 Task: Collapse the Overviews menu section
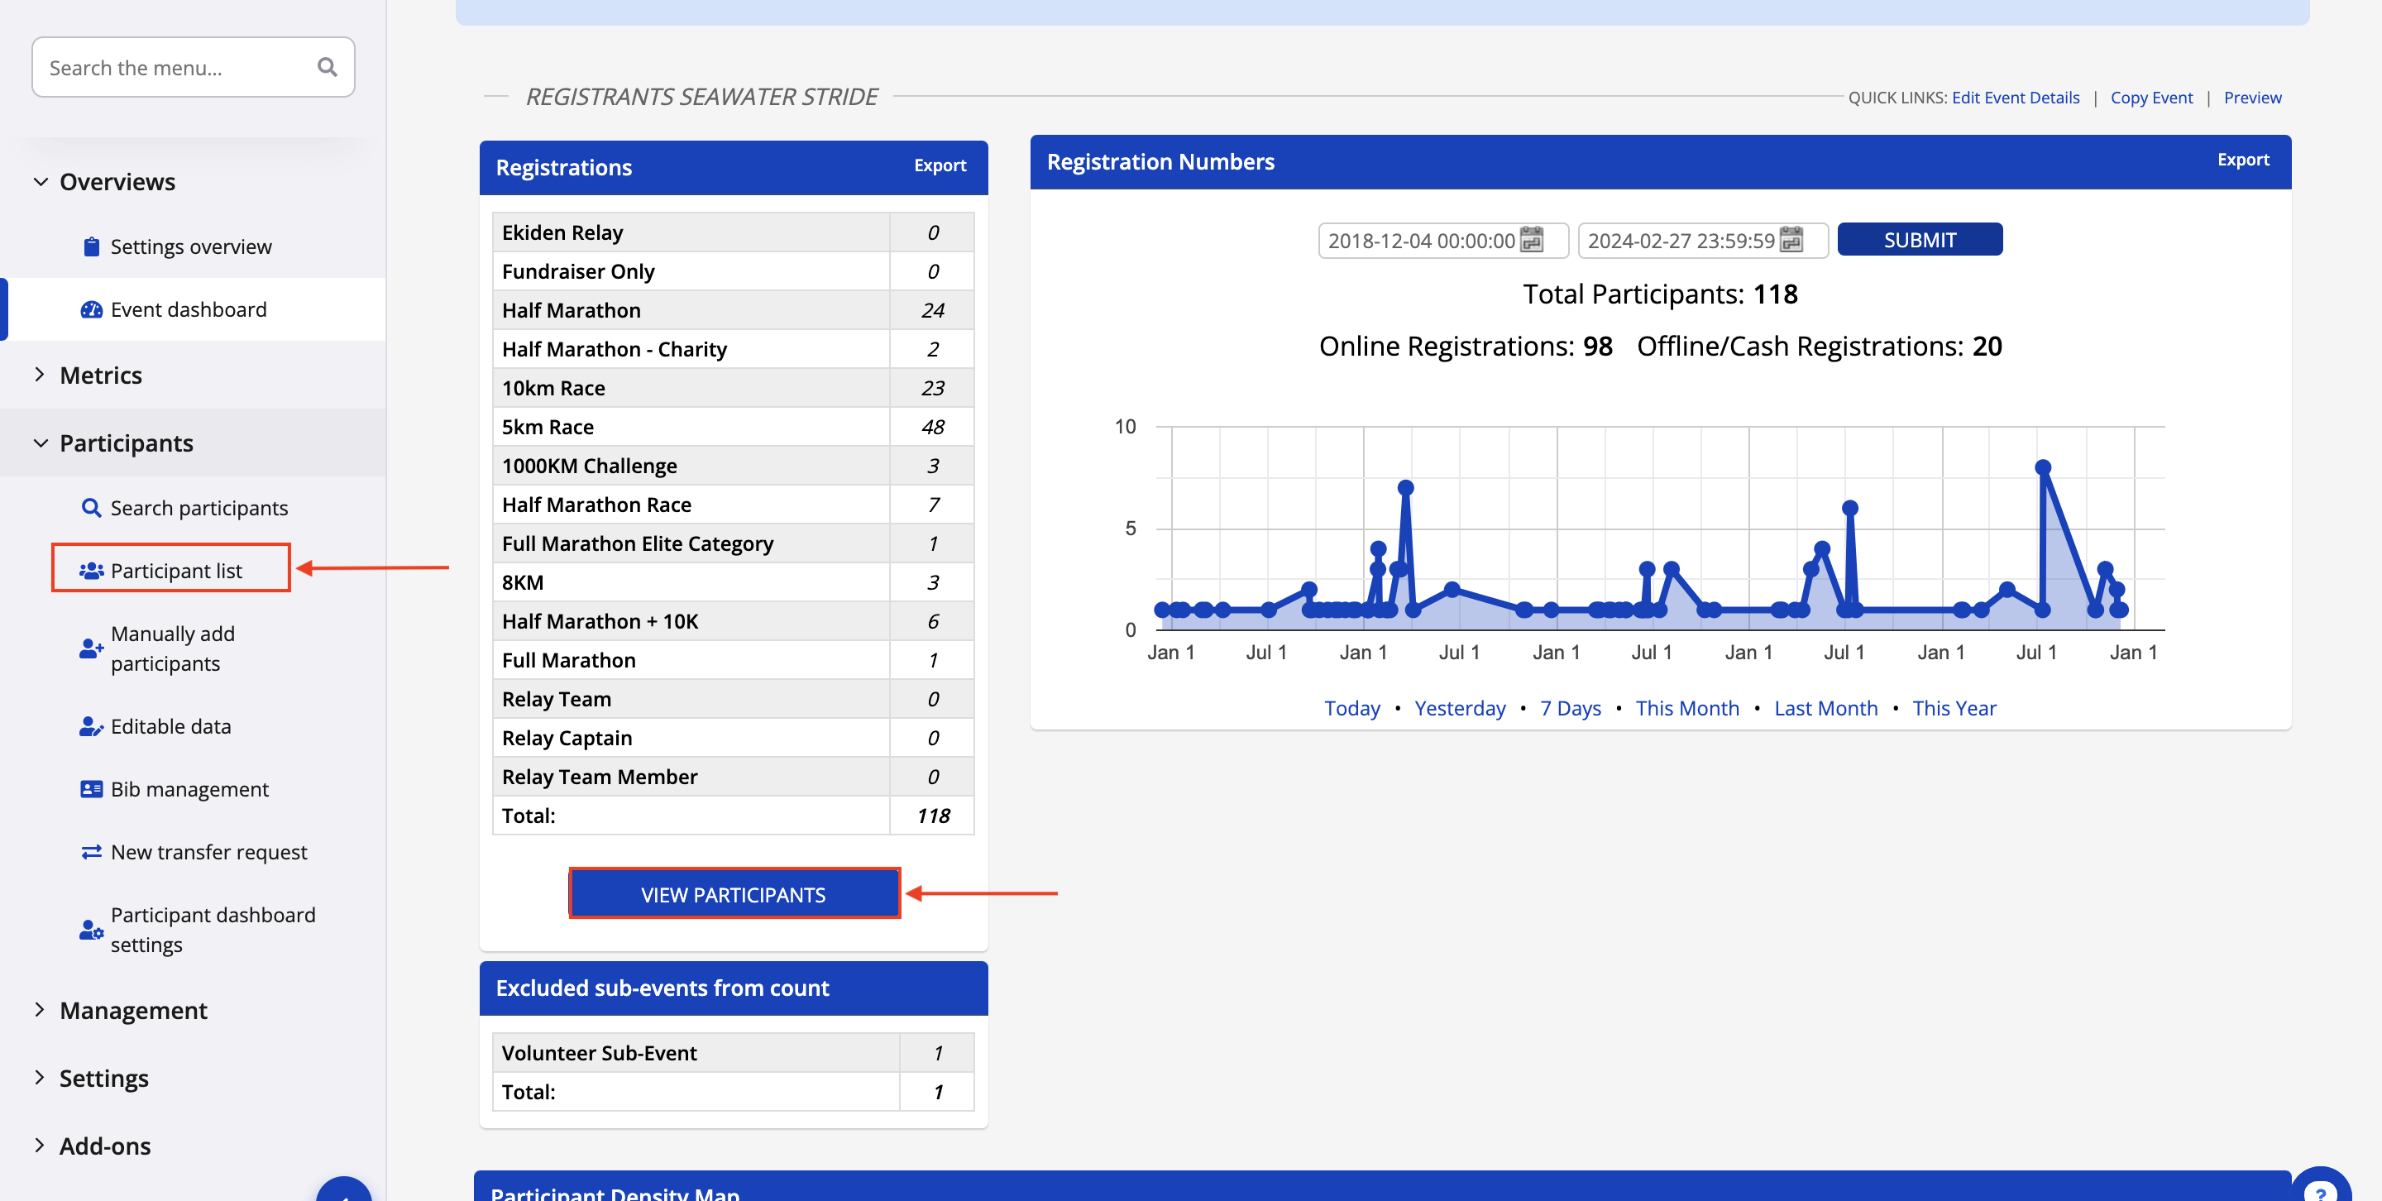pos(41,182)
